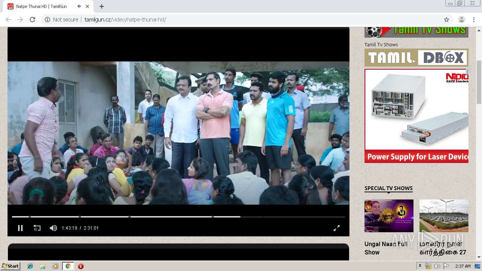The width and height of the screenshot is (482, 271).
Task: Open a new browser tab
Action: click(102, 6)
